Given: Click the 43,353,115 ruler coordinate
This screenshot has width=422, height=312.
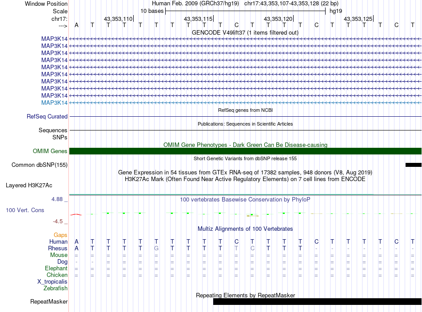Looking at the screenshot, I should (198, 19).
